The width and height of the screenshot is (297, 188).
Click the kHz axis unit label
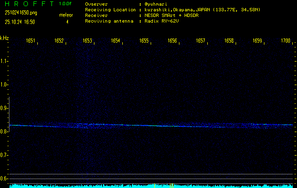coord(4,38)
